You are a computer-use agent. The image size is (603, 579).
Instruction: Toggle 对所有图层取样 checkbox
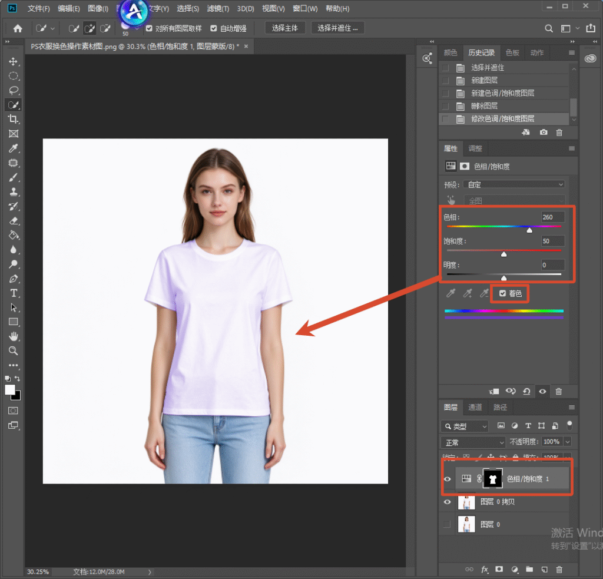coord(149,28)
